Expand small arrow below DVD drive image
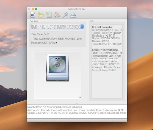Screen dimensions: 153x130 tap(80, 97)
